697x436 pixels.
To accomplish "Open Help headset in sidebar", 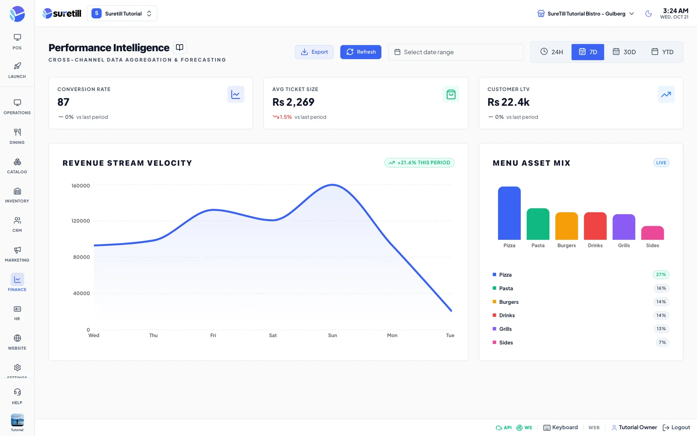I will point(17,396).
